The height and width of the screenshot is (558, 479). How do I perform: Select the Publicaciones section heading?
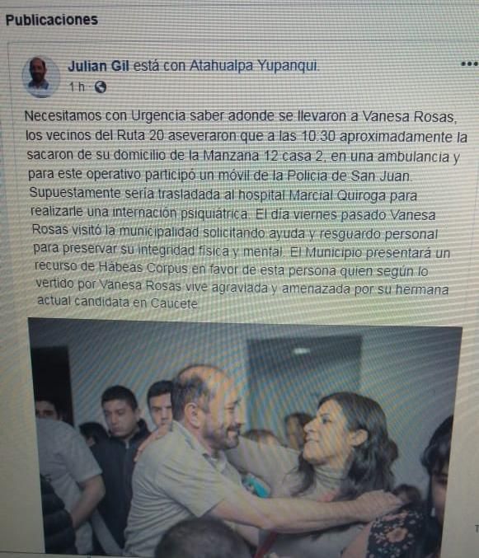(52, 20)
